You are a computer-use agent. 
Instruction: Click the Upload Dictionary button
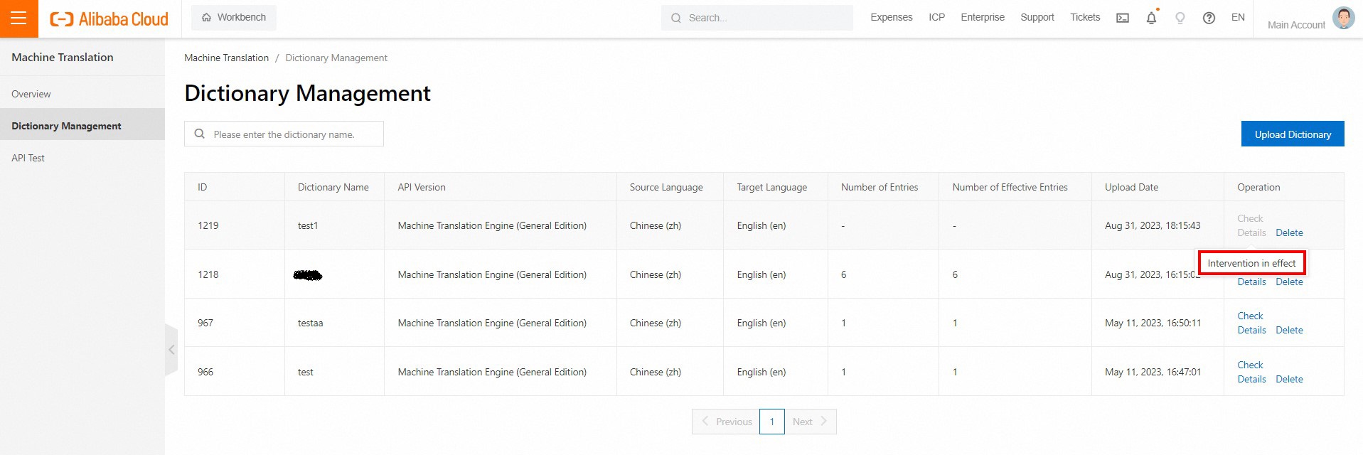1292,134
